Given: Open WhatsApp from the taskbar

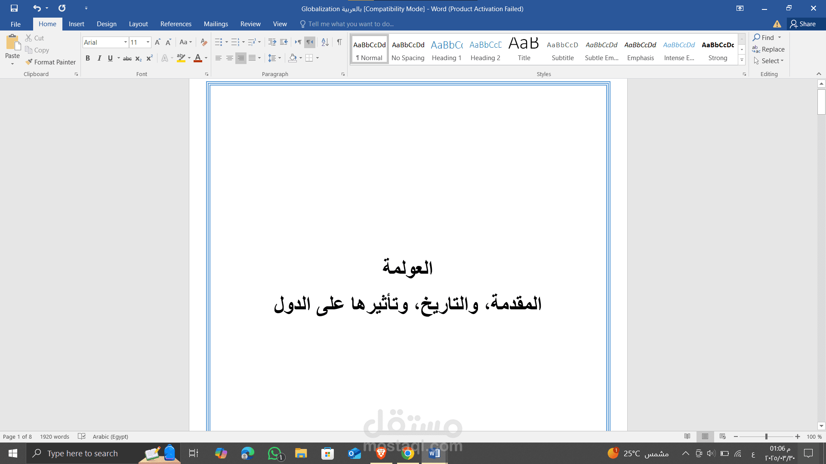Looking at the screenshot, I should (274, 453).
